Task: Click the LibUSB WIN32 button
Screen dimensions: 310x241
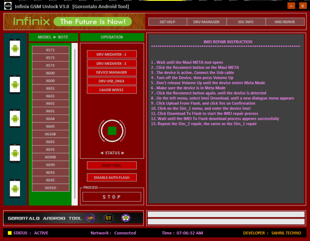Action: coord(112,90)
